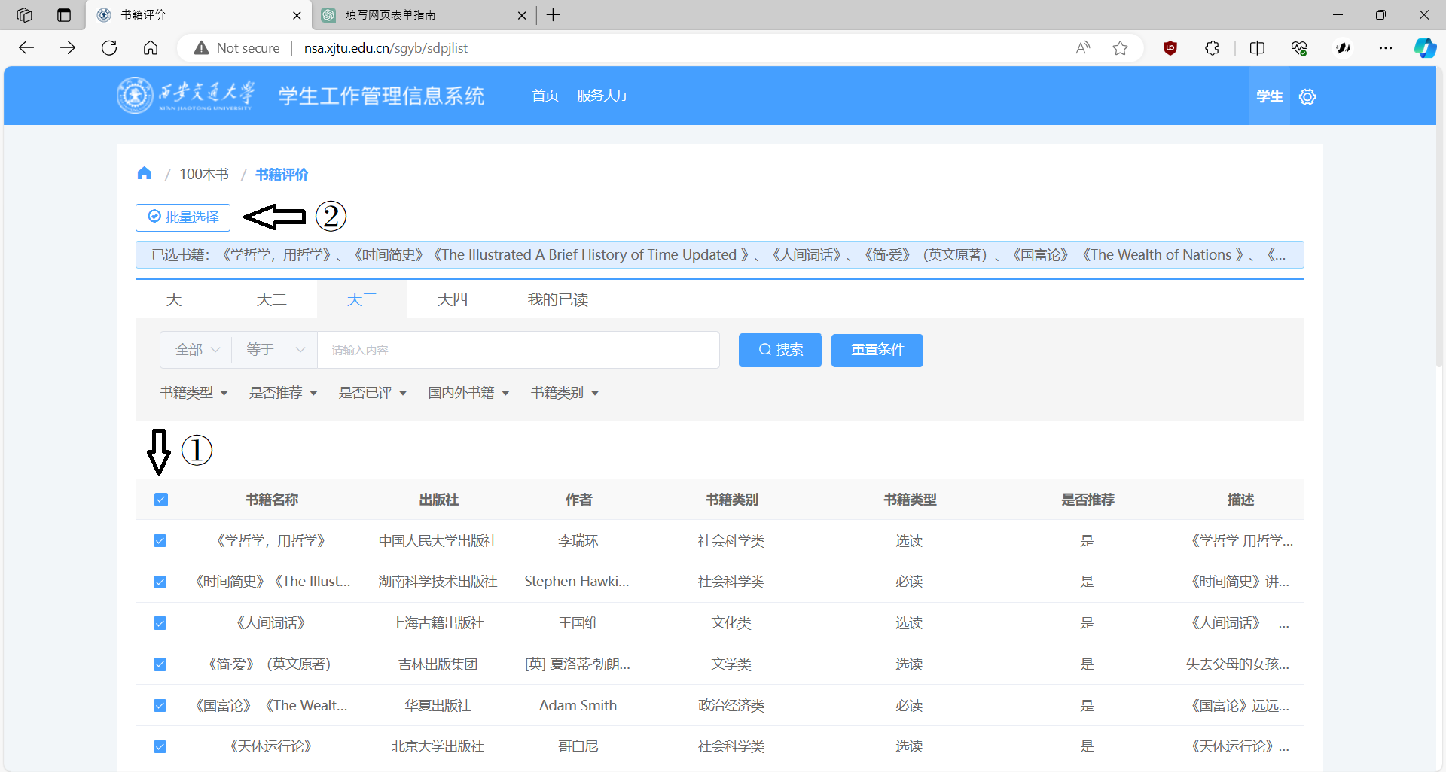This screenshot has height=772, width=1446.
Task: Click the 批量选择 button
Action: 183,217
